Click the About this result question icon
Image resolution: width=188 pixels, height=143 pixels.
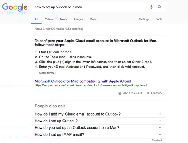[120, 93]
